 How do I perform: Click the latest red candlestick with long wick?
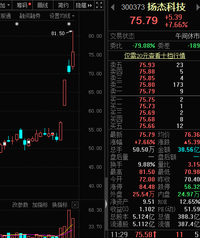point(73,59)
